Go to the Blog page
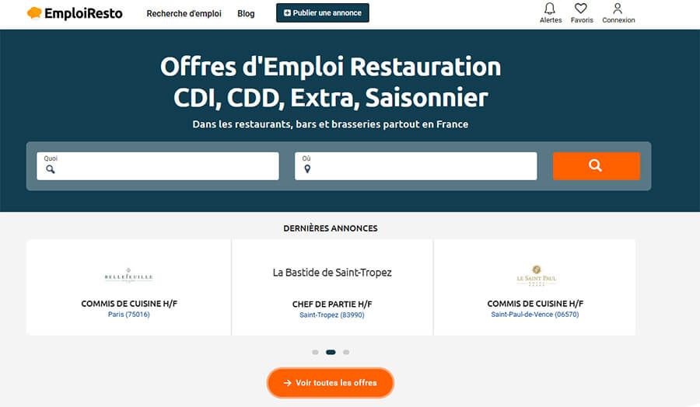Image resolution: width=700 pixels, height=407 pixels. point(246,13)
